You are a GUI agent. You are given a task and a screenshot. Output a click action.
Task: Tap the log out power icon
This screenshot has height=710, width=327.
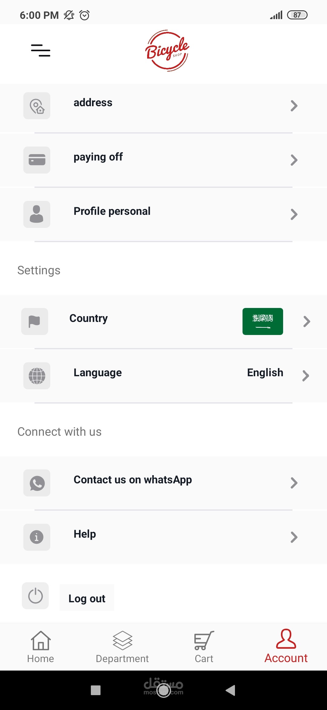tap(35, 596)
